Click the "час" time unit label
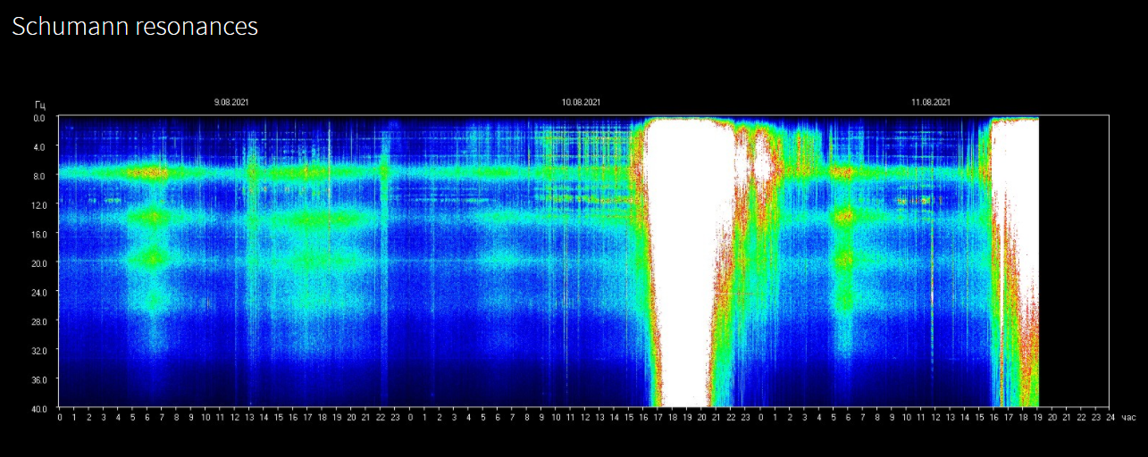 point(1128,417)
